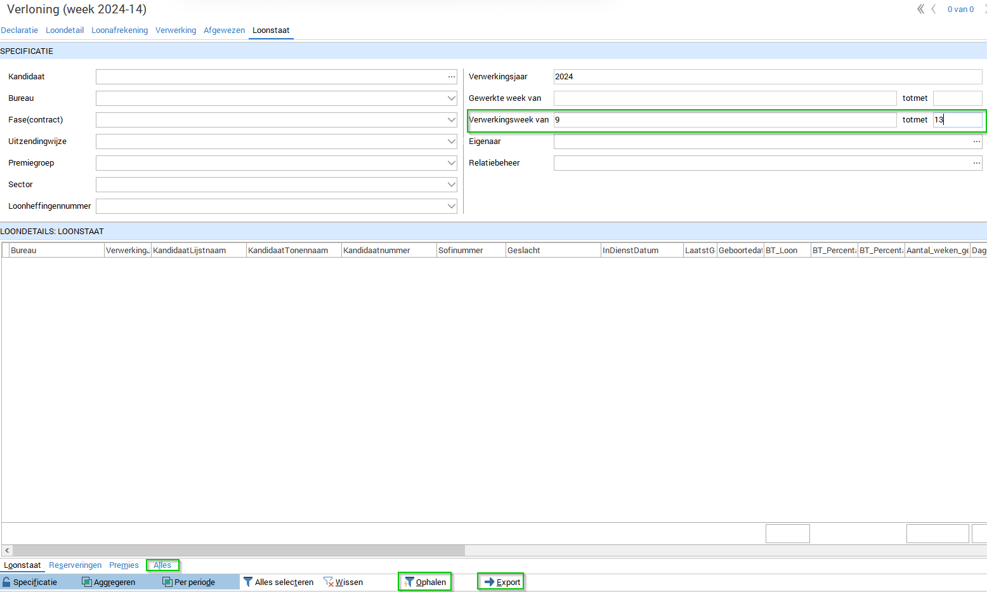The width and height of the screenshot is (987, 592).
Task: Click the horizontal scrollbar under the grid
Action: [239, 550]
